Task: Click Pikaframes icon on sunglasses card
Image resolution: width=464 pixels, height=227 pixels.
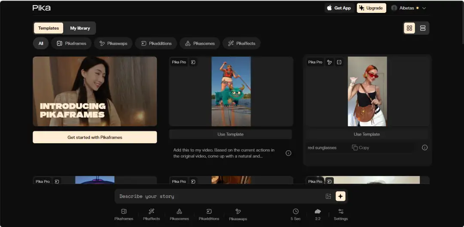Action: click(339, 62)
